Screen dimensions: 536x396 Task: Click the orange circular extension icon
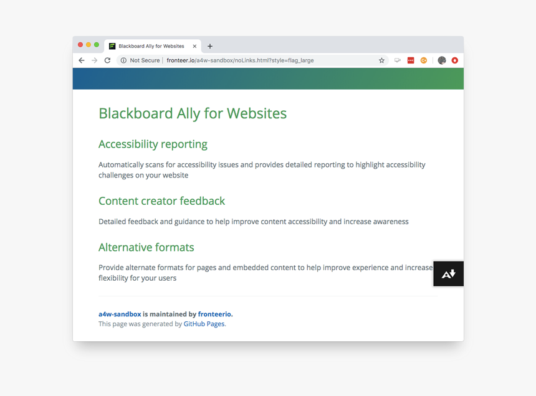point(424,60)
